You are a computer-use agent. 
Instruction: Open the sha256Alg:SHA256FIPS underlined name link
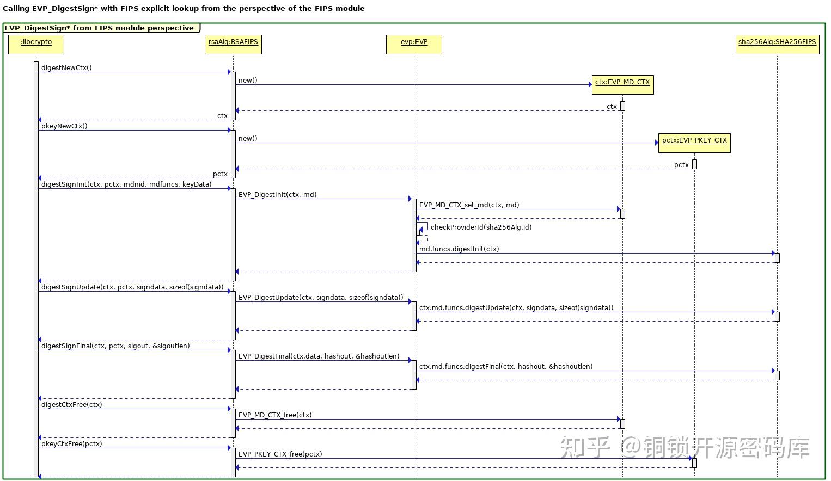pos(777,42)
